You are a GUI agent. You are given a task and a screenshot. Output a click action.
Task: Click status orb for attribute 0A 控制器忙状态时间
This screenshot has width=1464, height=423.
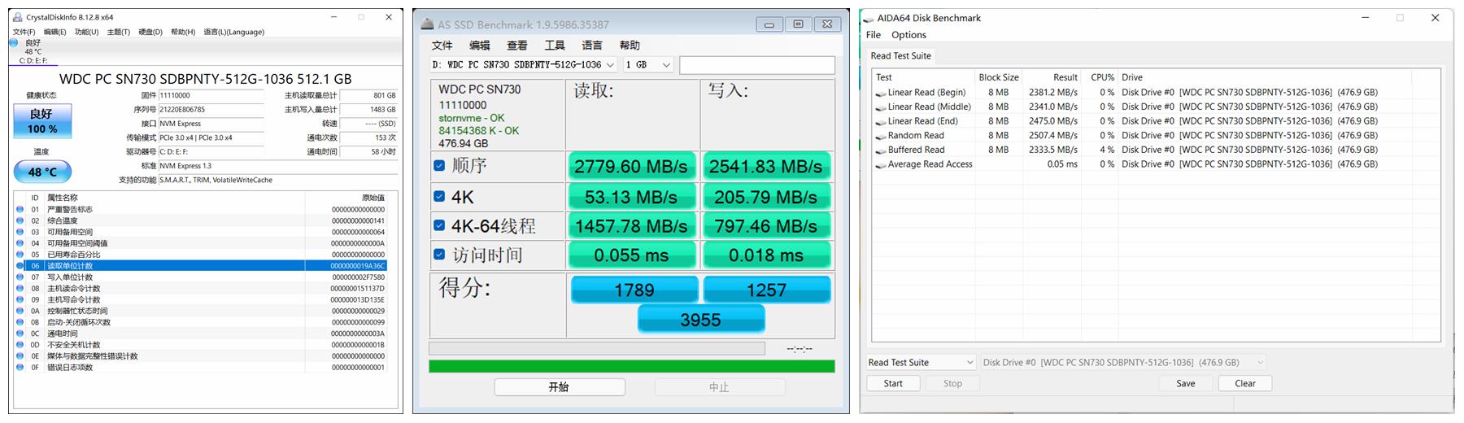pyautogui.click(x=20, y=311)
